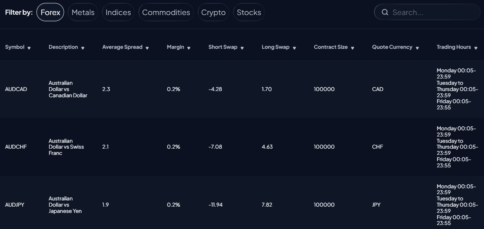Screen dimensions: 484x229
Task: Toggle the Commodities filter
Action: [166, 12]
